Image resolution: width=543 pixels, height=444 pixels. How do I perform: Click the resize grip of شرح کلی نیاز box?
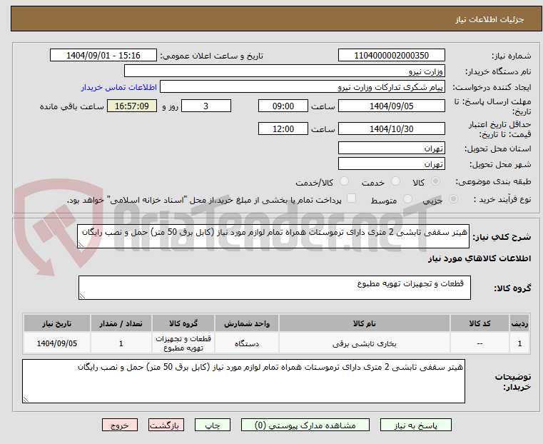pos(81,245)
